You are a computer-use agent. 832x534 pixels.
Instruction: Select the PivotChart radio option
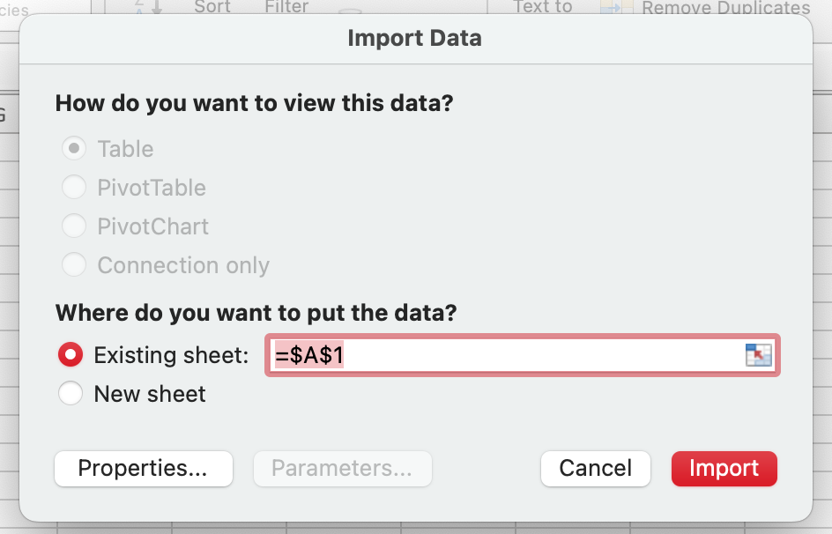point(74,226)
